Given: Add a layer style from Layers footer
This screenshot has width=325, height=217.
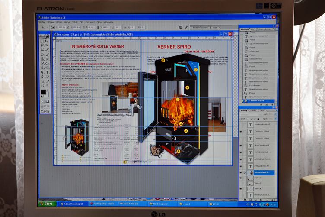Looking at the screenshot, I should coord(245,200).
